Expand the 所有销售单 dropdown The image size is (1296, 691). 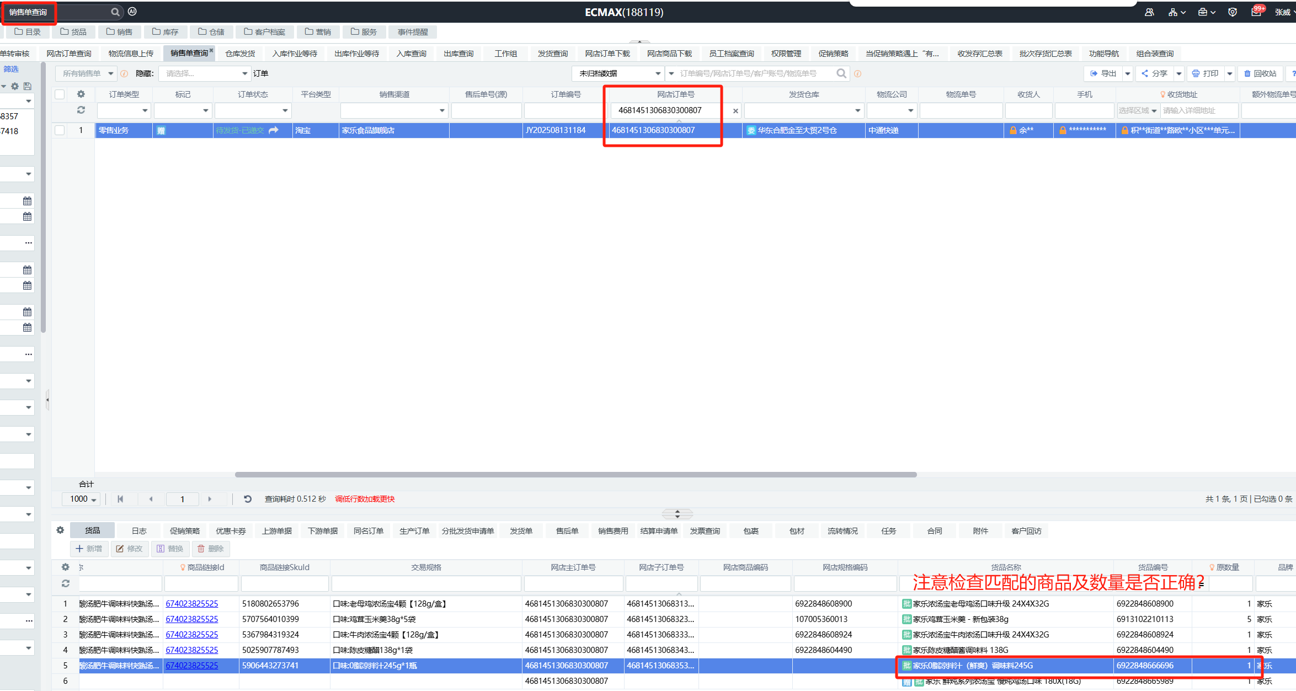pos(110,73)
